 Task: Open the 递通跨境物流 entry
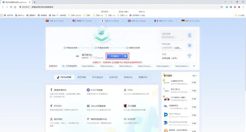(58, 90)
